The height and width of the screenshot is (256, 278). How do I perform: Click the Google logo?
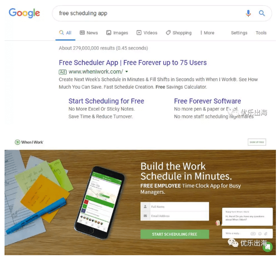[24, 13]
